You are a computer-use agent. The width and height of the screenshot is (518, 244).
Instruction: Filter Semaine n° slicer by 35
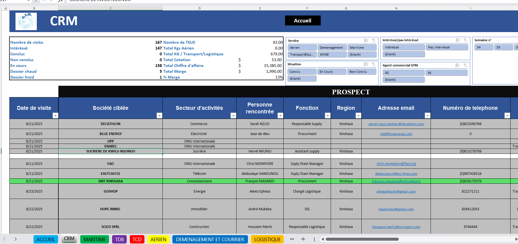click(503, 47)
